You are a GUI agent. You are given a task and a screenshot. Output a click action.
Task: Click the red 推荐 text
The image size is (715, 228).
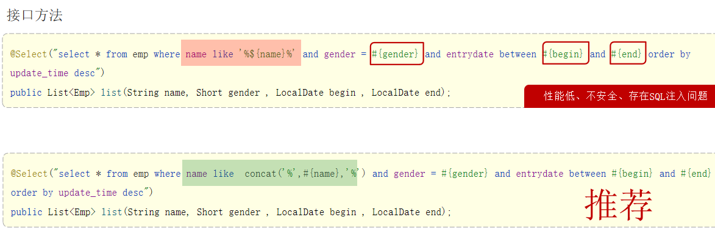619,205
